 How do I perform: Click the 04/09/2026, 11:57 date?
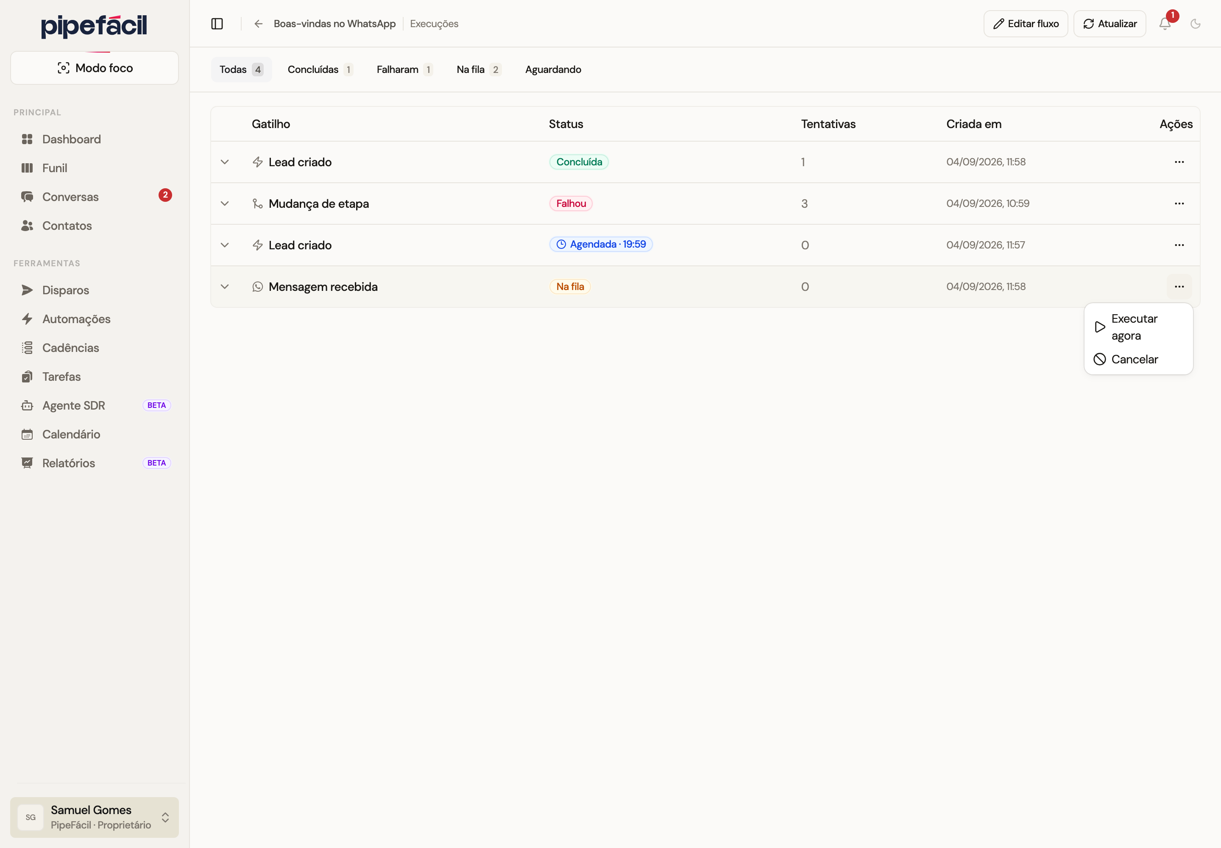click(x=985, y=245)
